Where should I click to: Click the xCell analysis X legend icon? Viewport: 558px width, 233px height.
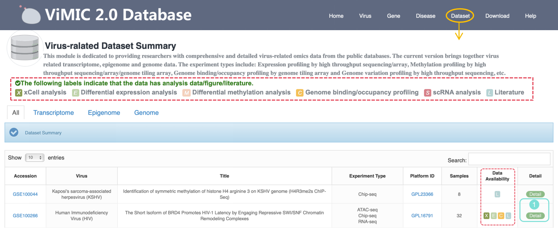click(18, 93)
